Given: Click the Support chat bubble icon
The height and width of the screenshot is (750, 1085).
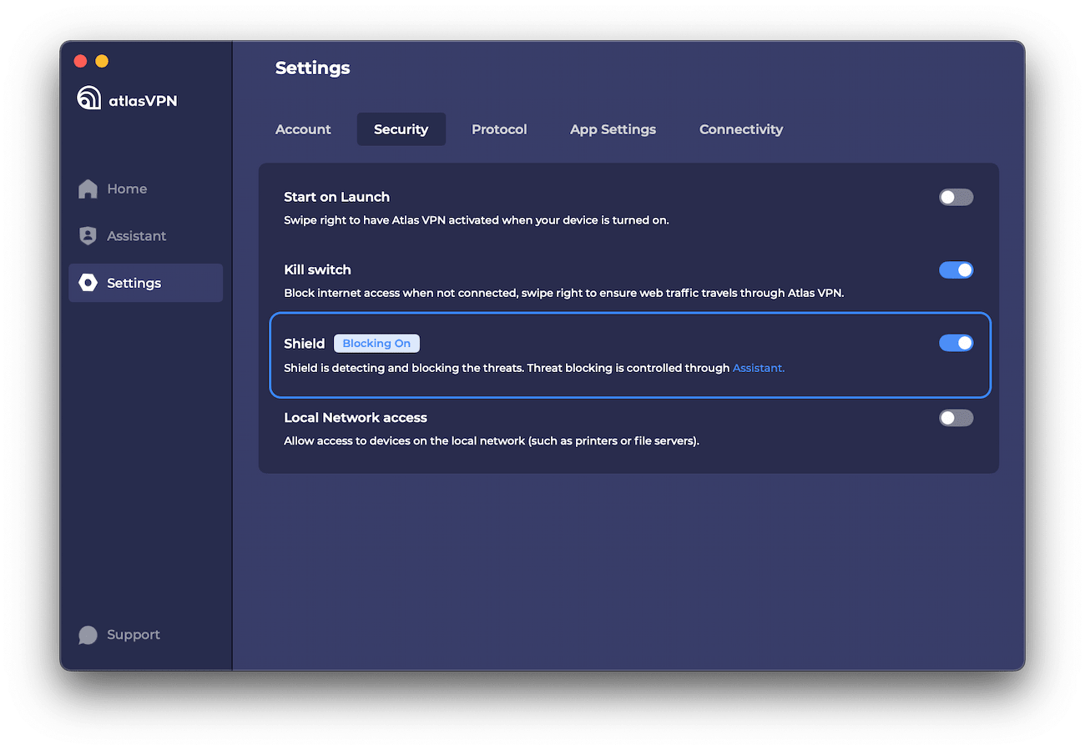Looking at the screenshot, I should [88, 635].
